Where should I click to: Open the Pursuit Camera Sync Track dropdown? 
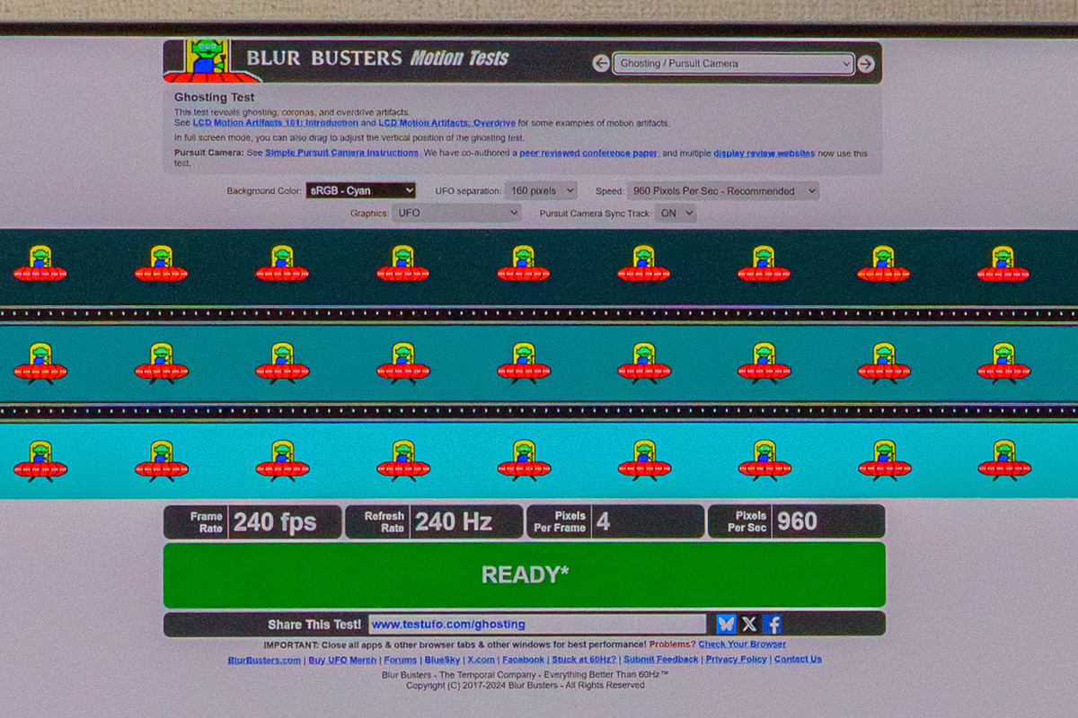click(x=676, y=214)
